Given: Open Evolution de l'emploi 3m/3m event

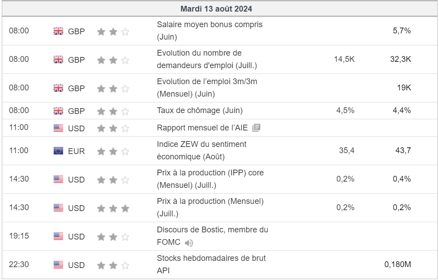Looking at the screenshot, I should click(207, 88).
